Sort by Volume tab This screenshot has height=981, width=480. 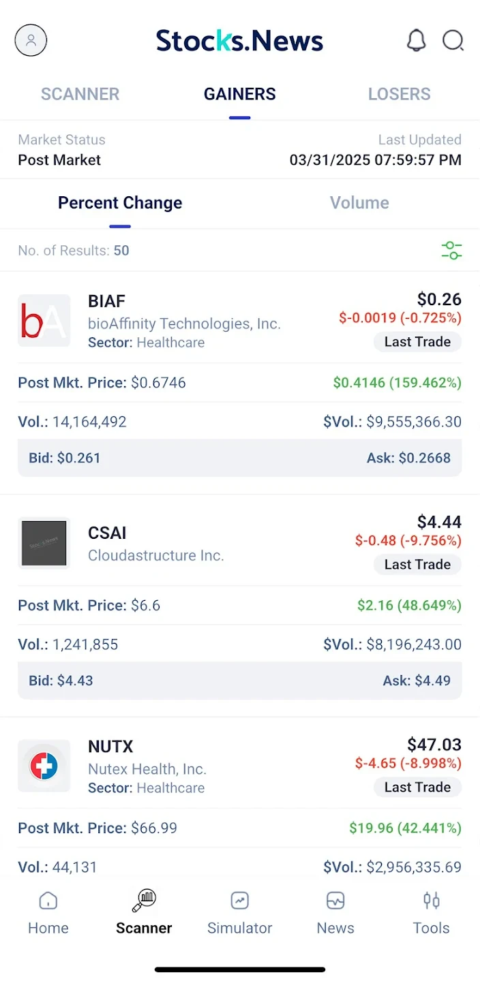tap(359, 203)
